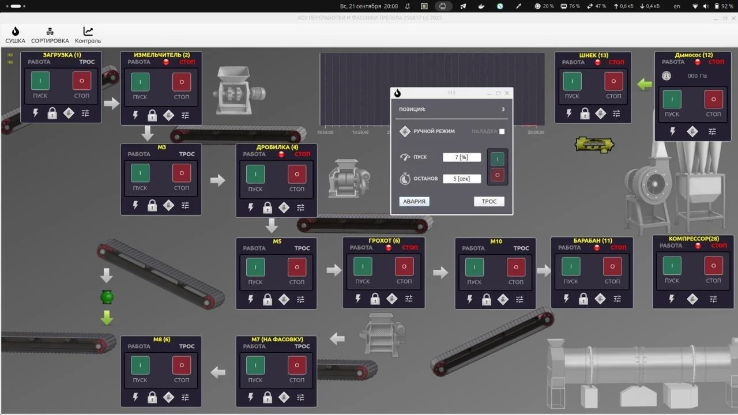
Task: Click the lightning bolt icon in ЗАГРУЗКА (1)
Action: click(36, 114)
